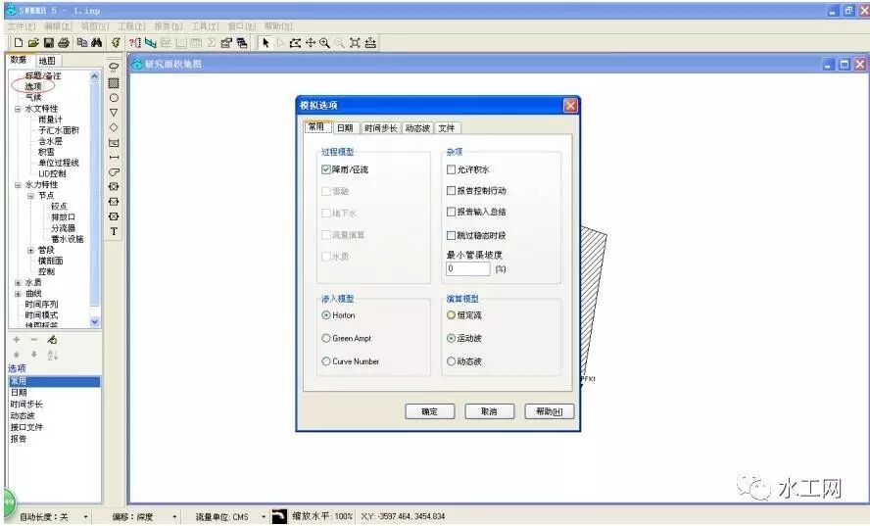Run simulation with the lightning bolt icon
870x526 pixels.
click(x=116, y=43)
